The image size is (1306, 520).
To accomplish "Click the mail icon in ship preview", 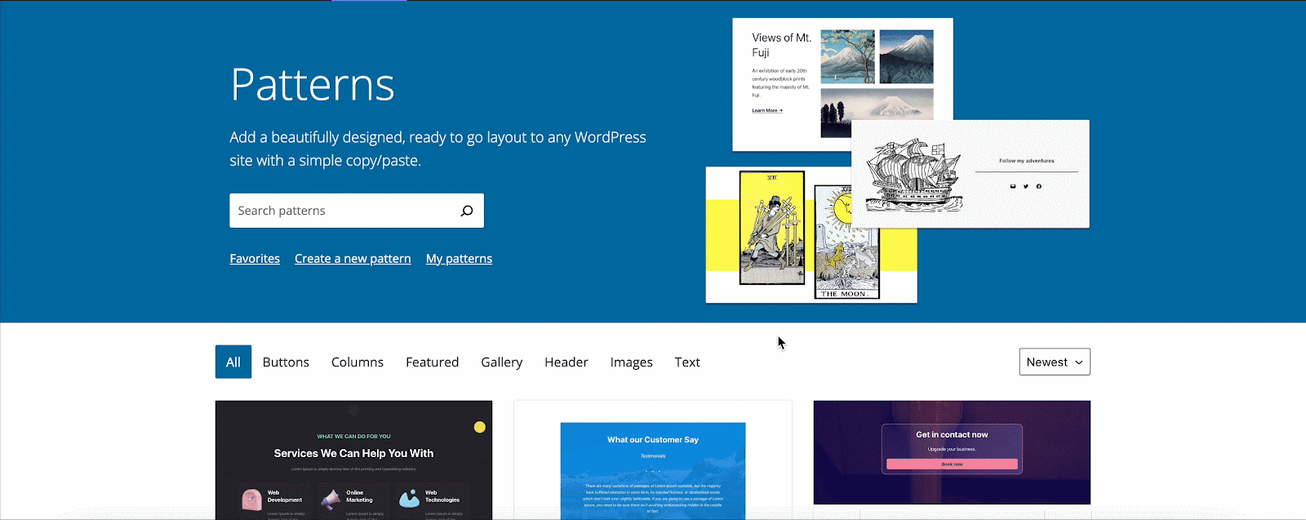I will (1013, 186).
